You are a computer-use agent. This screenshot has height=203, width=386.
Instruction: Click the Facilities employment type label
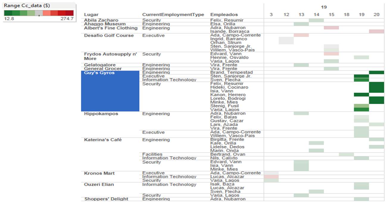pos(152,154)
